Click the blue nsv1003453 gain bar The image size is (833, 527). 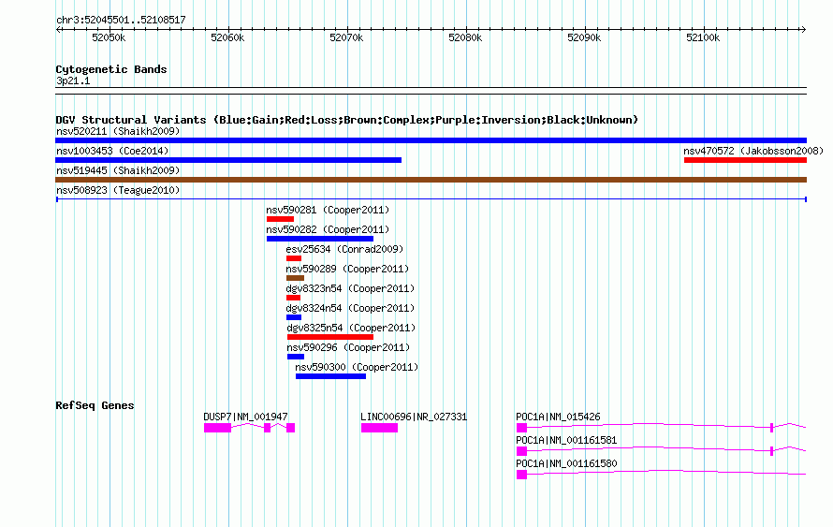228,160
